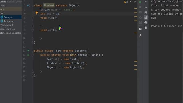
Task: Click the warning stripe marker next to line 15
Action: [x=136, y=61]
